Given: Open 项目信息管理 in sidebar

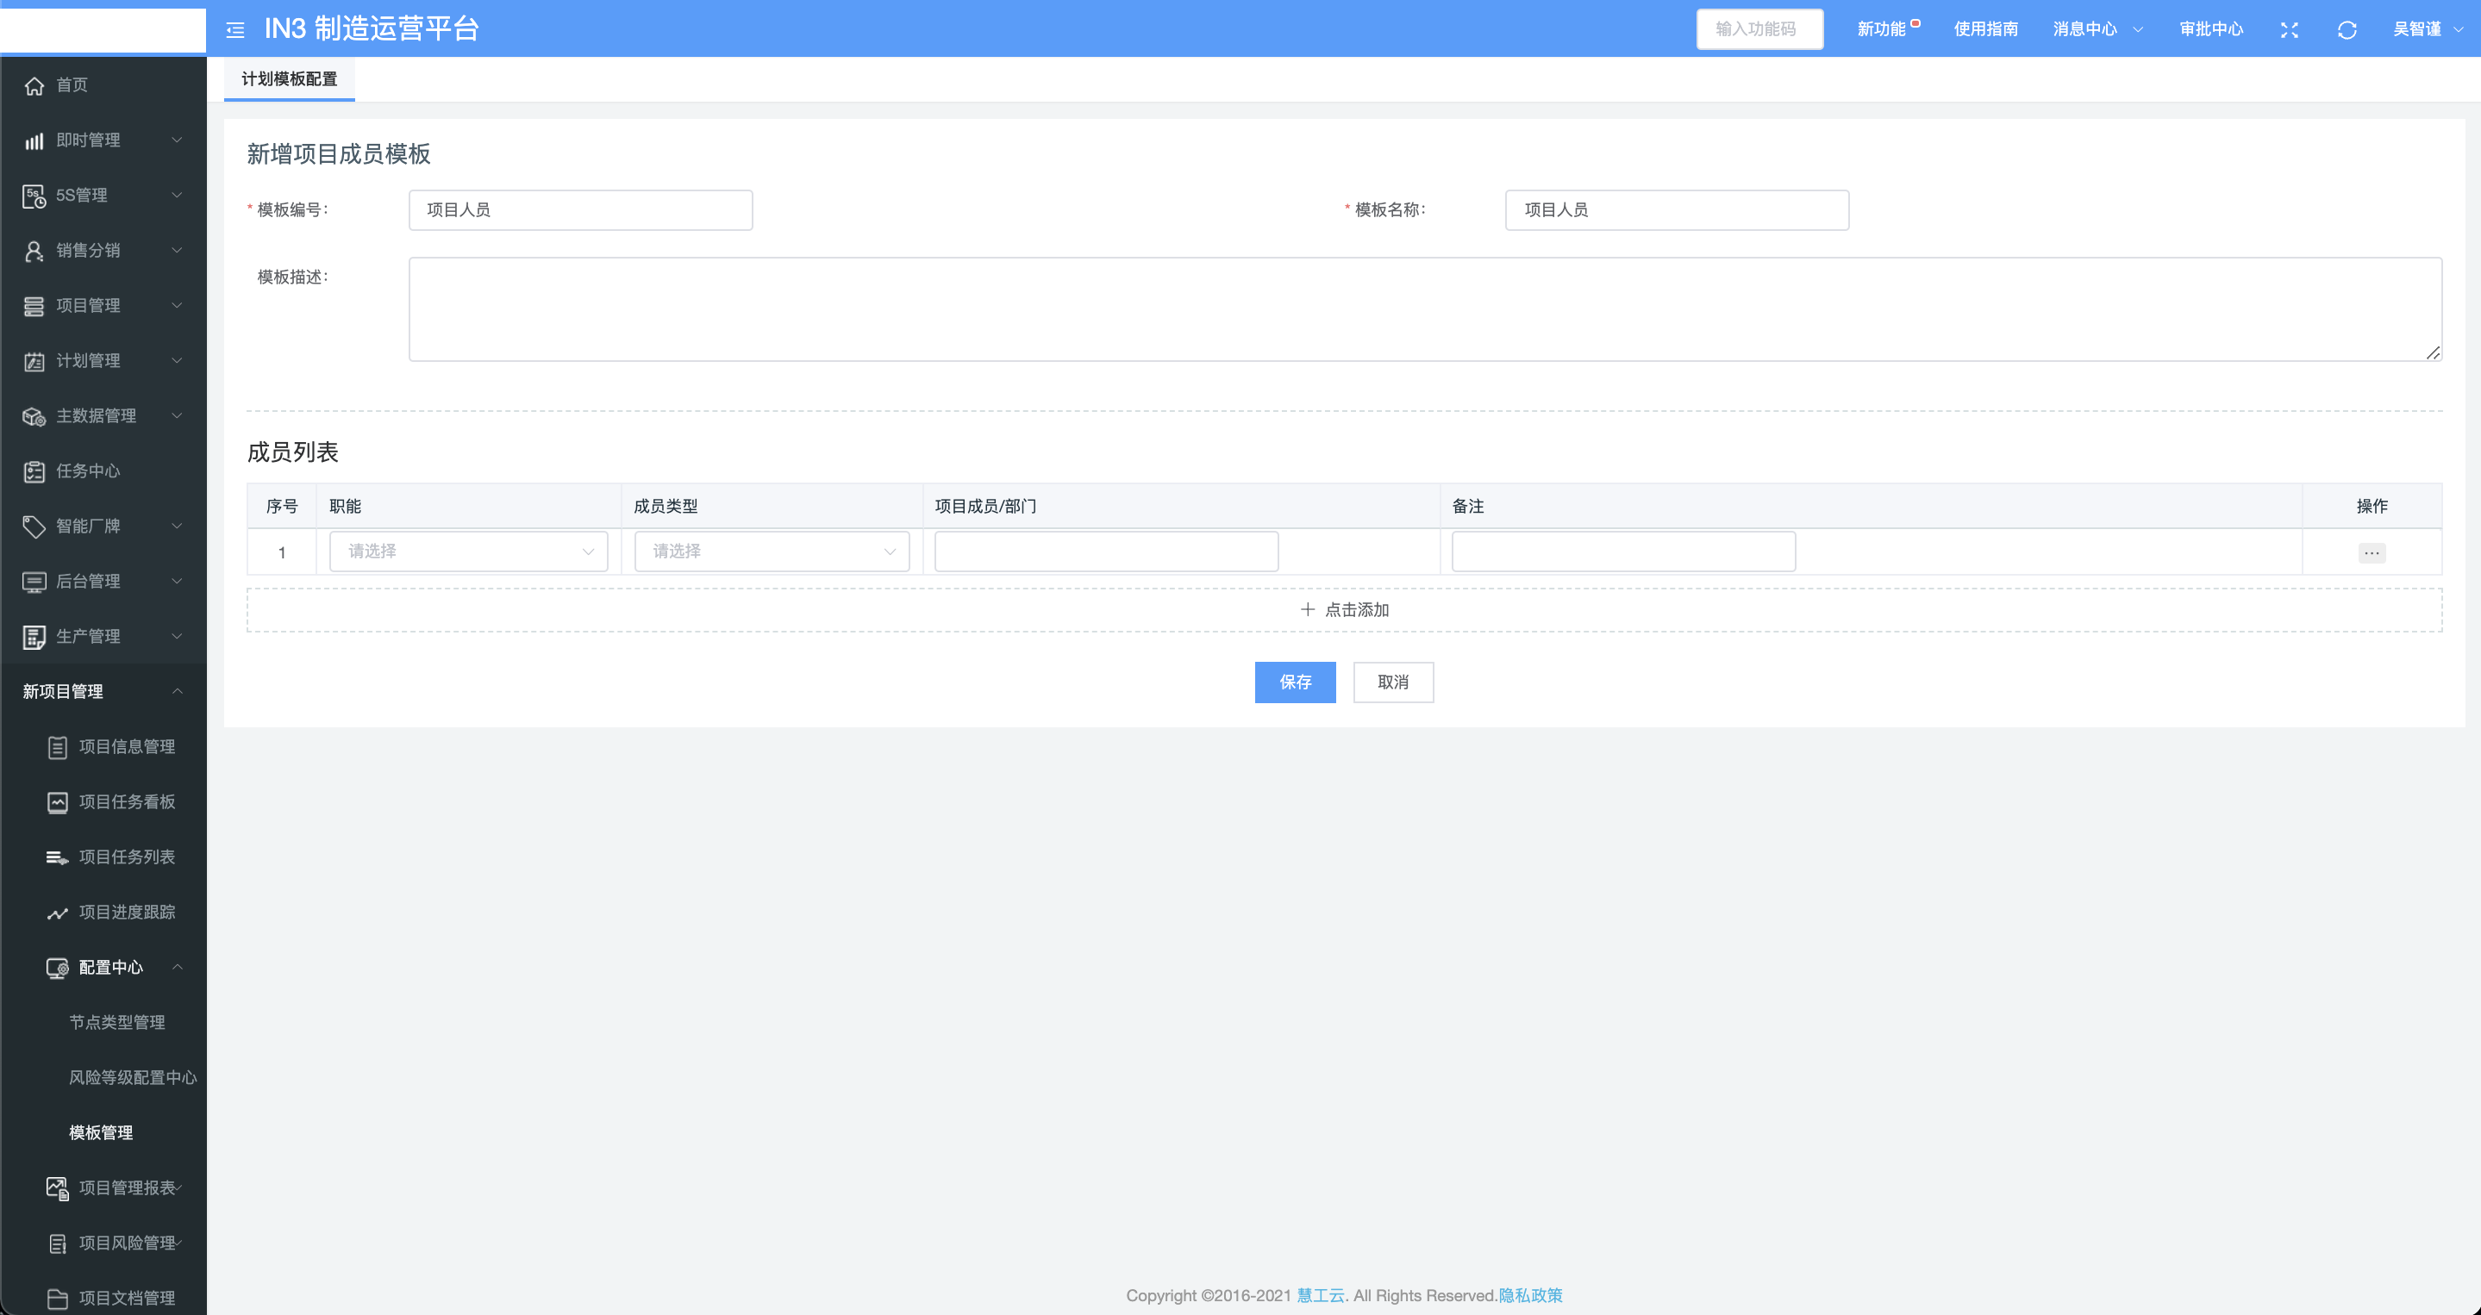Looking at the screenshot, I should pos(126,747).
